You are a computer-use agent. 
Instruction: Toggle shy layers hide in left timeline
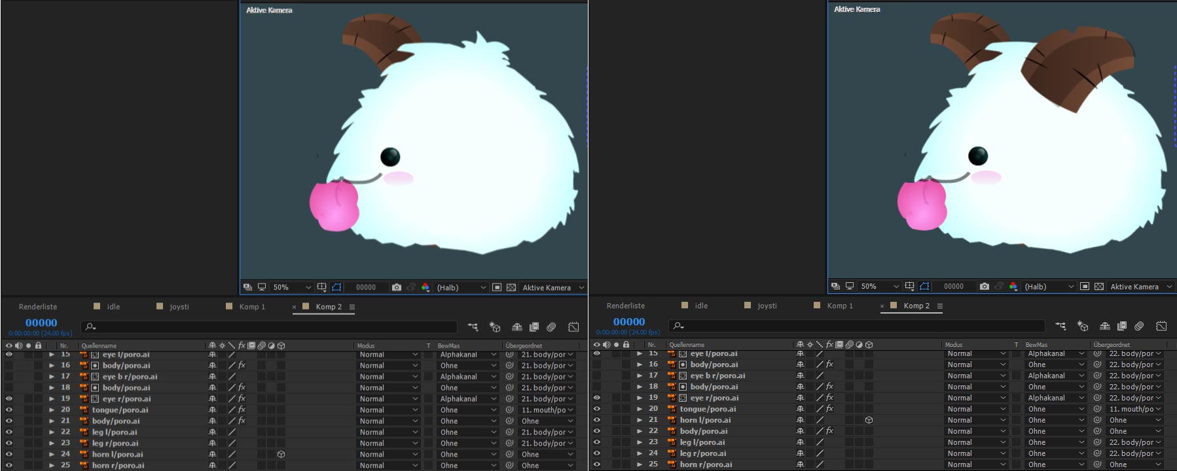tap(517, 327)
